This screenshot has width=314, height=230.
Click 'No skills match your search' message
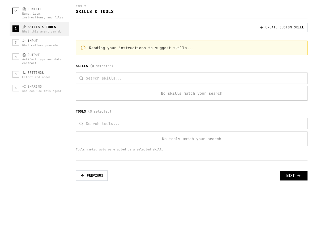[x=191, y=93]
